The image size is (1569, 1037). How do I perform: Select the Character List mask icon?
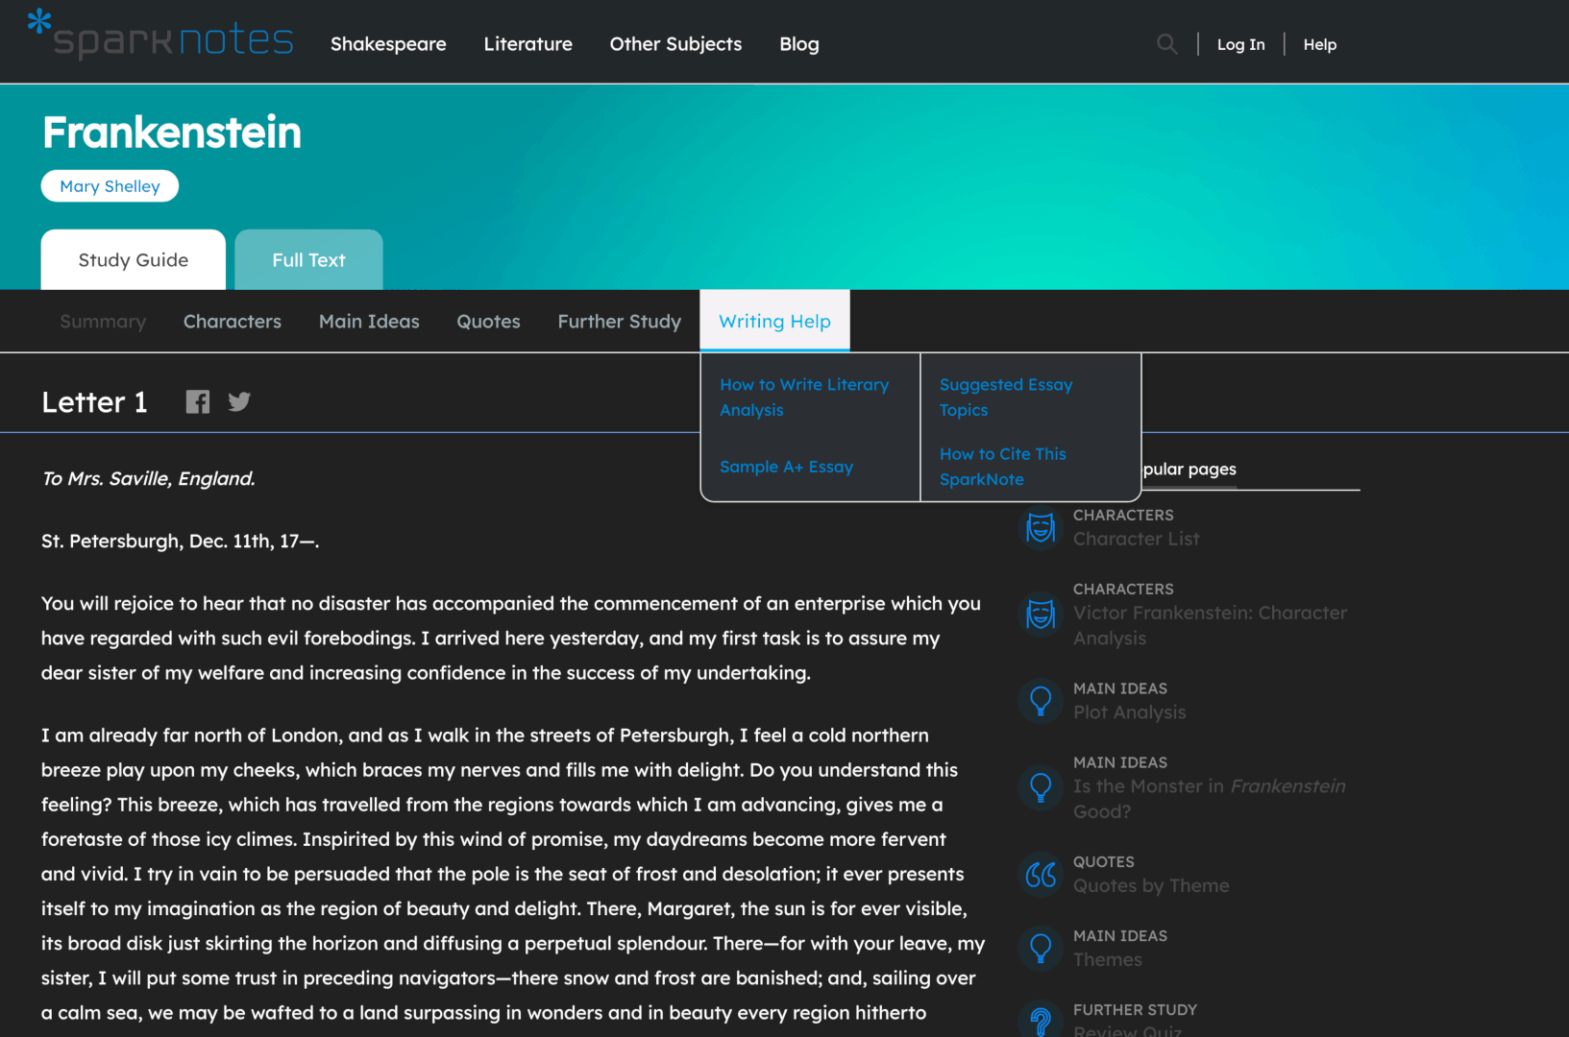1040,527
